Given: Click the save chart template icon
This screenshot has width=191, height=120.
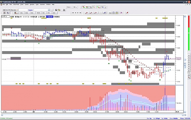Looking at the screenshot, I should click(x=4, y=13).
